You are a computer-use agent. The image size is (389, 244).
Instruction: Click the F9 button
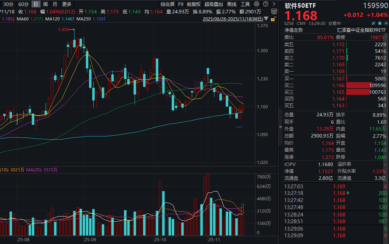181,4
